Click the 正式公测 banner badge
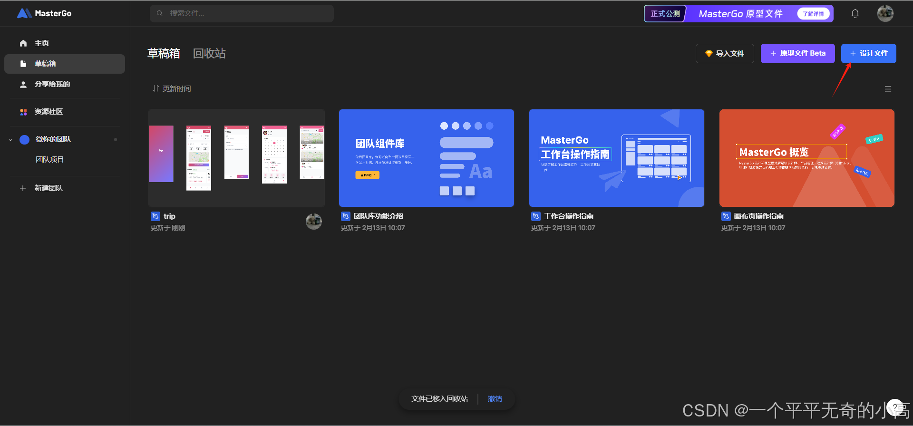913x426 pixels. pyautogui.click(x=665, y=14)
